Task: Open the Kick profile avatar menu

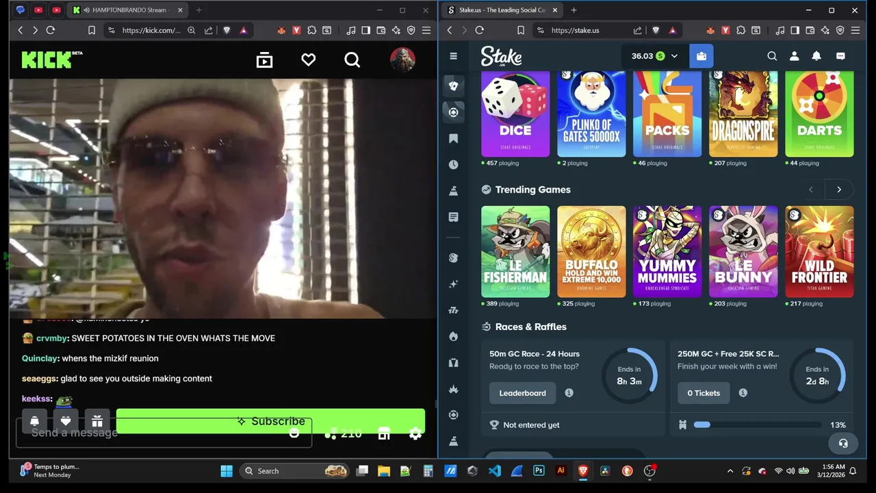Action: pyautogui.click(x=402, y=60)
